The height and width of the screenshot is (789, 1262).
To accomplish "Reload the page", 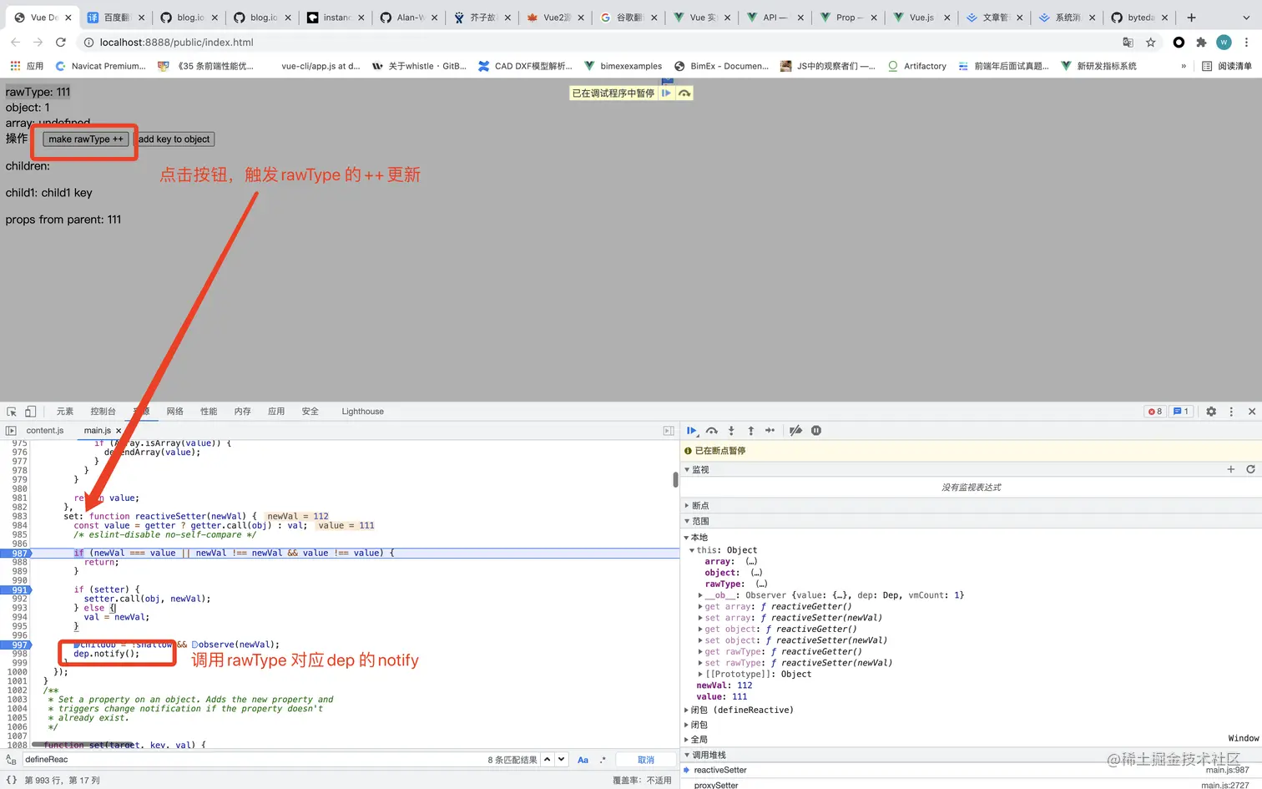I will (61, 42).
